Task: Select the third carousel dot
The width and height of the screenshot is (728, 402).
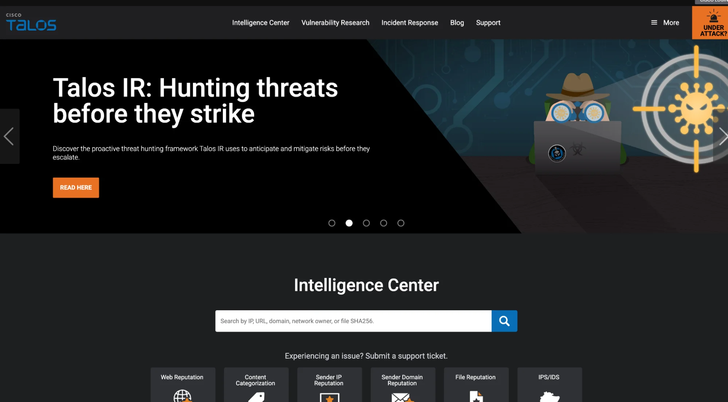Action: pyautogui.click(x=366, y=223)
